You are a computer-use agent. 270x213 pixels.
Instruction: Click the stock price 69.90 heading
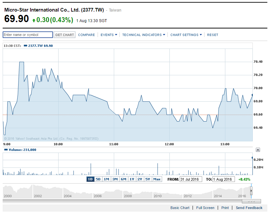tap(17, 19)
